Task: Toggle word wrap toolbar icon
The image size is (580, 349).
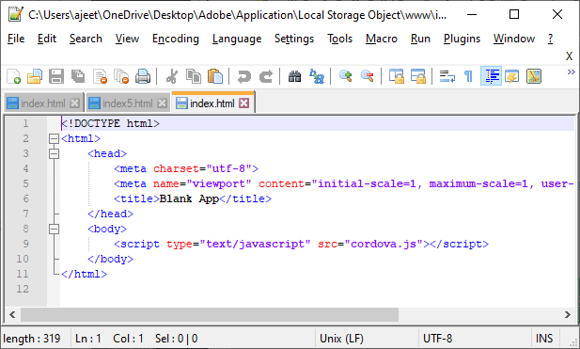Action: tap(447, 76)
